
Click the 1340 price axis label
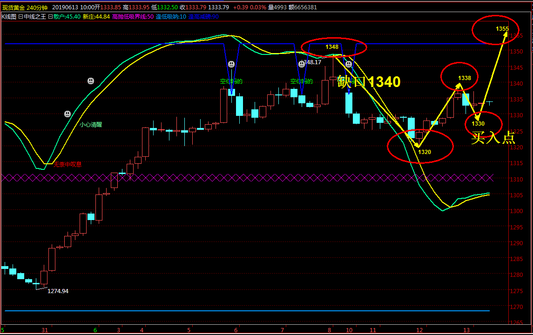pyautogui.click(x=516, y=84)
